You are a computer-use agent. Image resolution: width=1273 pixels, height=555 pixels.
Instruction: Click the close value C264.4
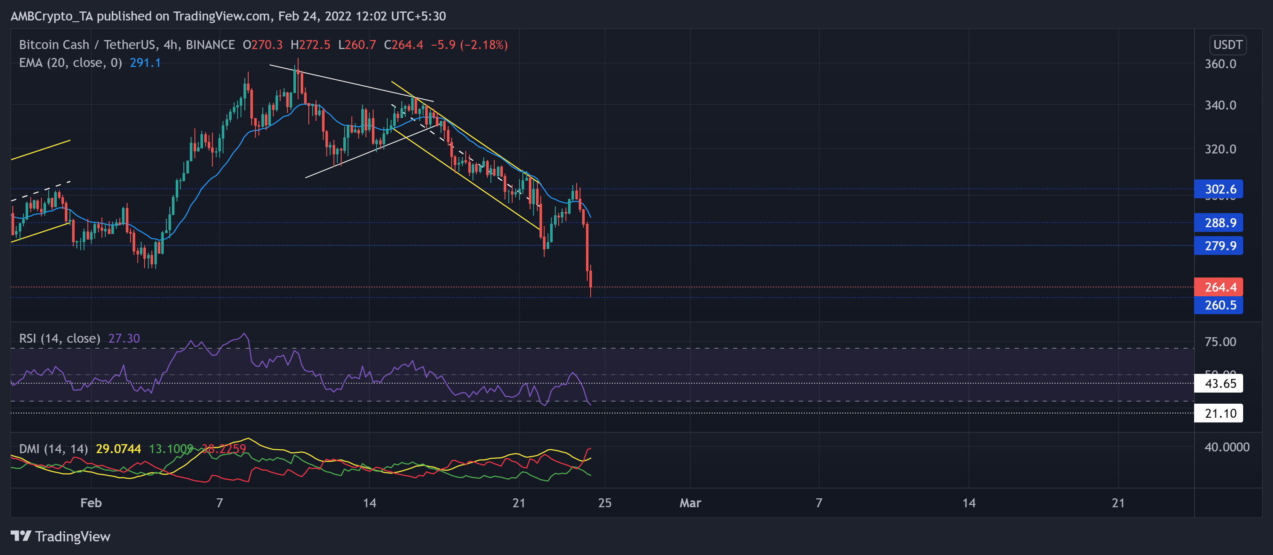coord(403,45)
